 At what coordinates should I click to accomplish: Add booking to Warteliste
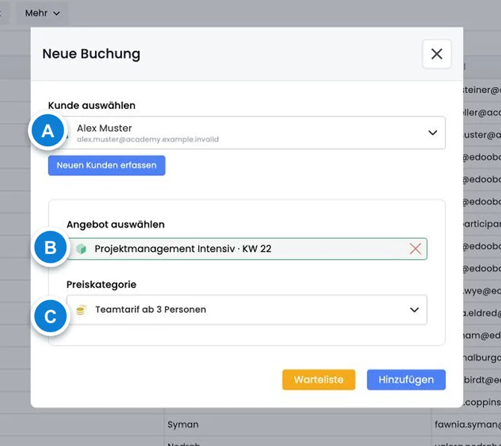318,379
